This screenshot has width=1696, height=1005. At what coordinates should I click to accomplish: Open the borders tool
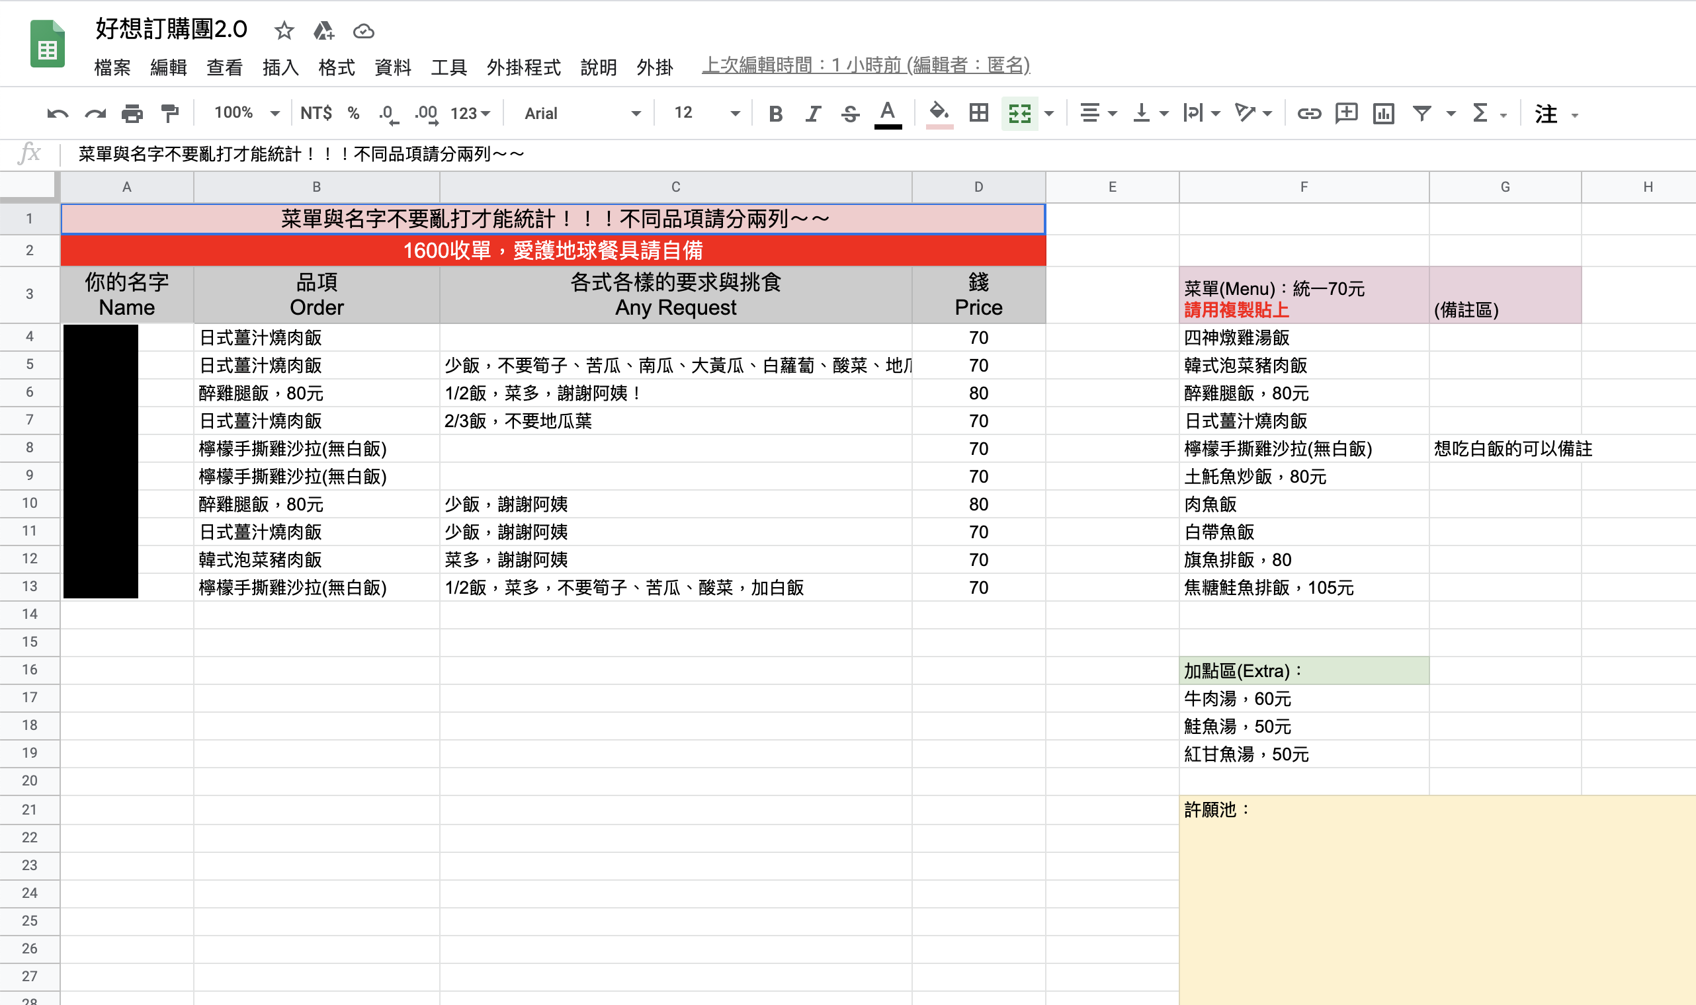(x=979, y=113)
